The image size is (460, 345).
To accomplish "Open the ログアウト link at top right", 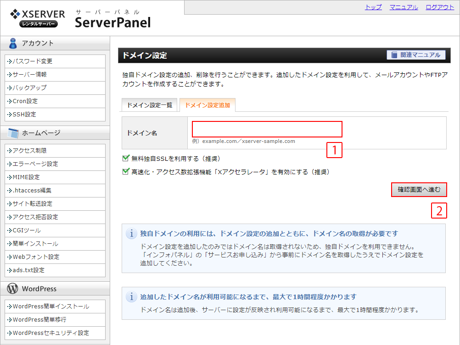I will click(439, 7).
